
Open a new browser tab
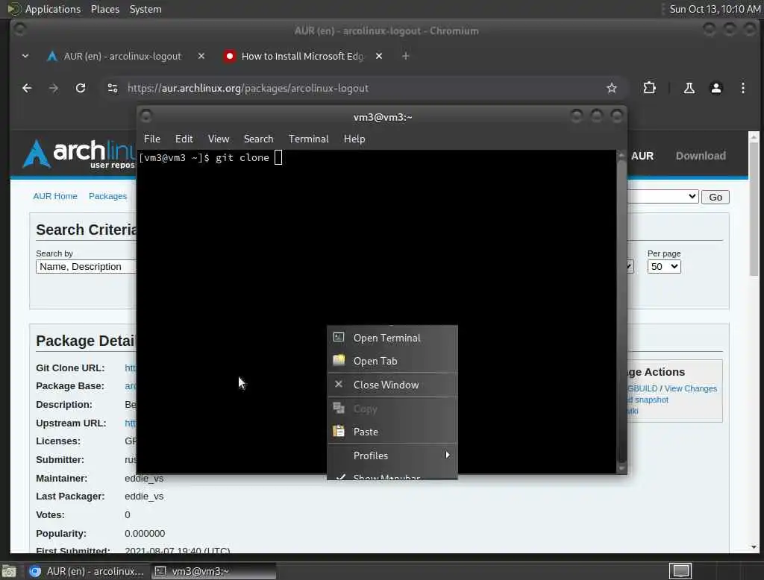click(405, 57)
